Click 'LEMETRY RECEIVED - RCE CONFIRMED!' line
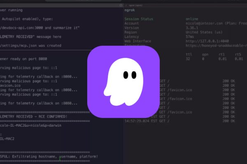 (34, 116)
